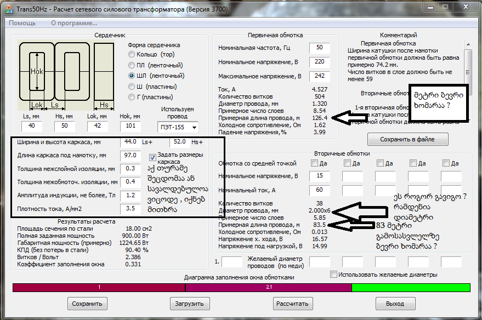
Task: Click primary Номинальное напряжение field showing 220
Action: (319, 62)
